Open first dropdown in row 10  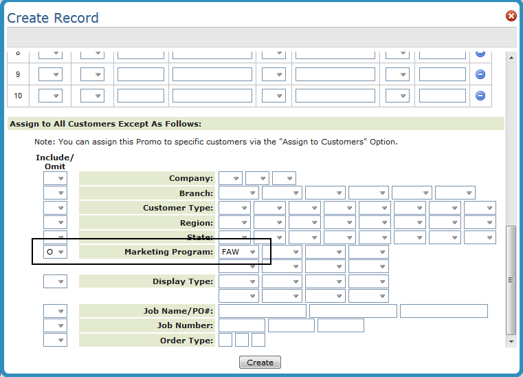[50, 96]
